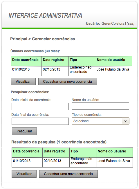Go to Principal in the breadcrumb
The image size is (139, 189).
tap(19, 39)
